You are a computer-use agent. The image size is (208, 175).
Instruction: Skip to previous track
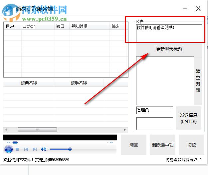(26, 149)
